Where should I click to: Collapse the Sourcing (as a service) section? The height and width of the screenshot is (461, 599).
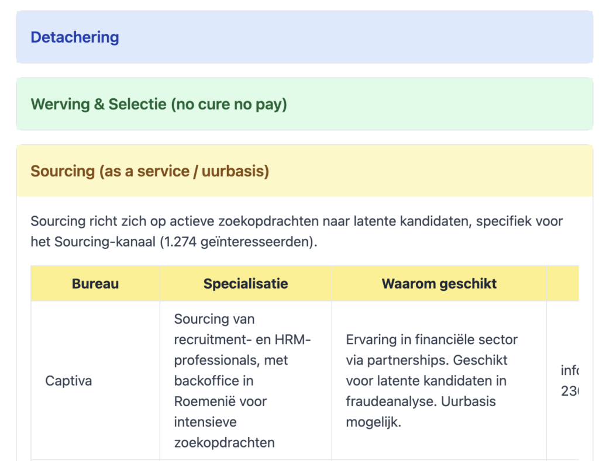point(150,171)
